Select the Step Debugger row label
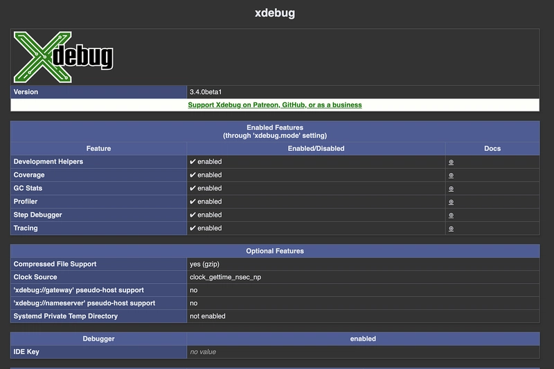Screen dimensions: 554x369 [x=98, y=215]
